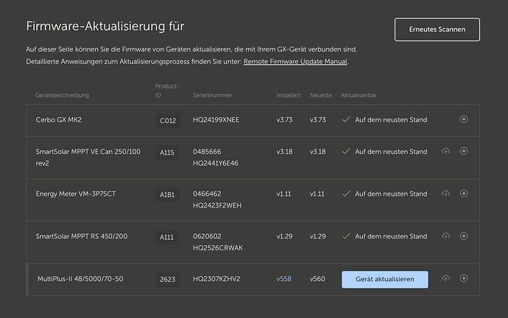Select the 2623 product ID badge
The width and height of the screenshot is (508, 318).
tap(168, 280)
